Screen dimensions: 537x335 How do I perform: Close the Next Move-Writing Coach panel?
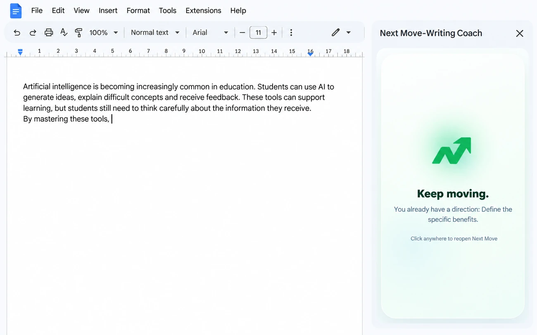(520, 33)
